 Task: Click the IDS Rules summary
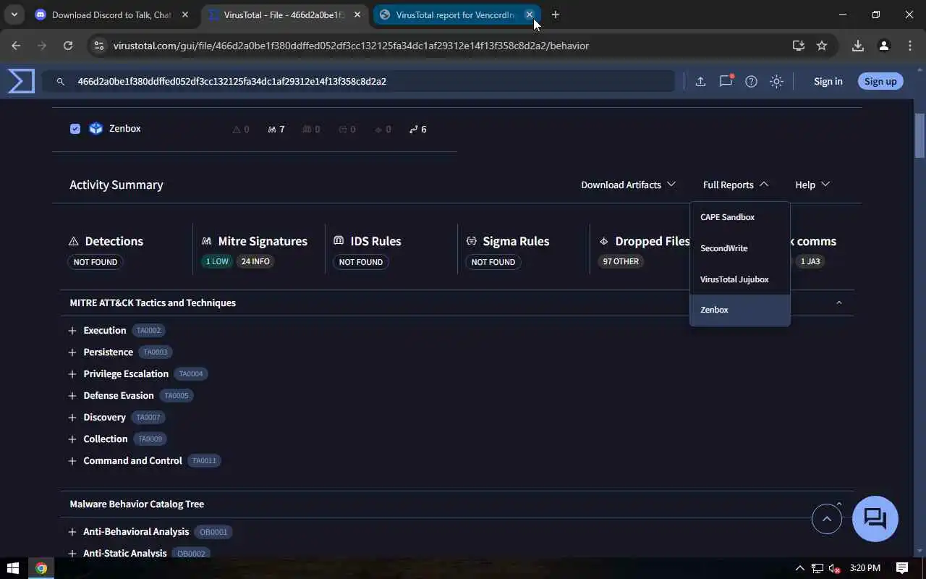(368, 241)
